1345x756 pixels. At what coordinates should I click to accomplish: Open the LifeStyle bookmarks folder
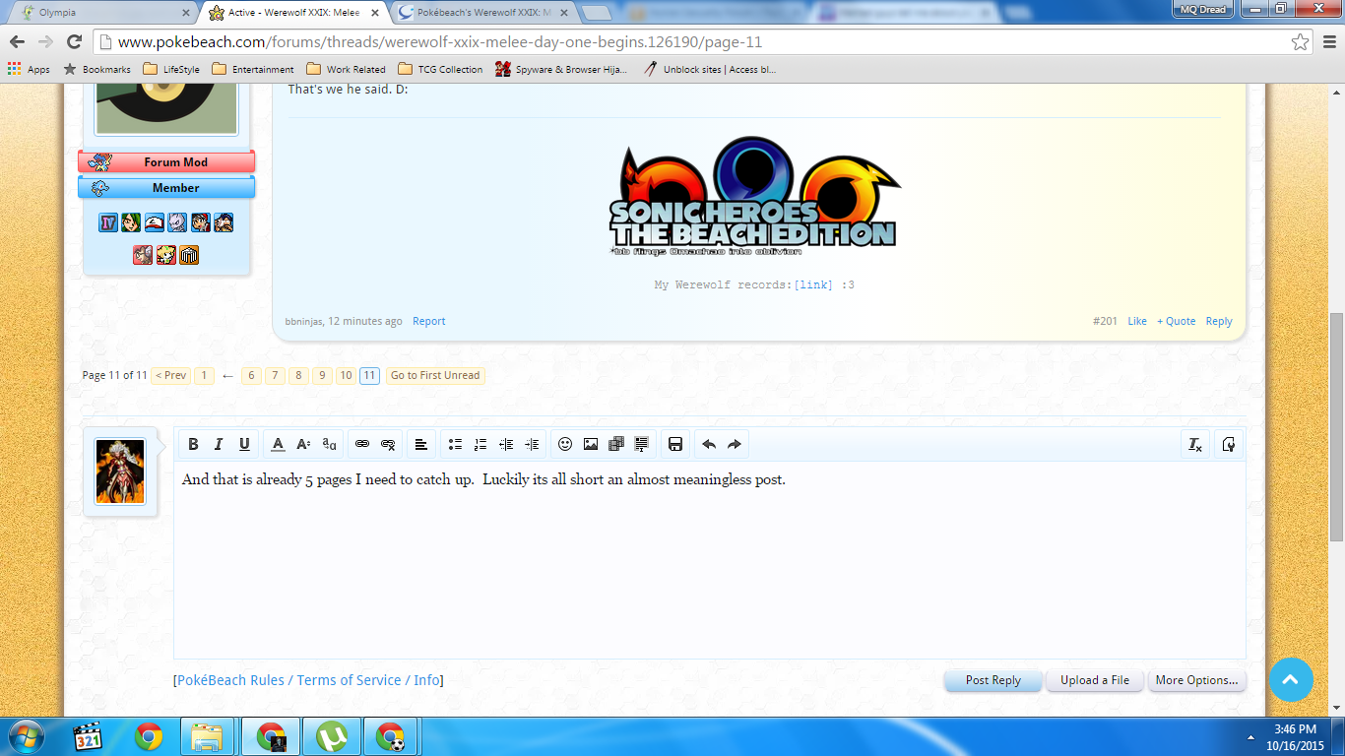point(171,69)
